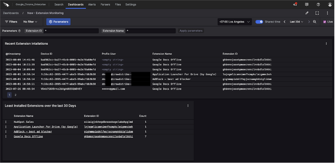Go to previous time interval arrow
This screenshot has width=335, height=163.
(x=285, y=22)
